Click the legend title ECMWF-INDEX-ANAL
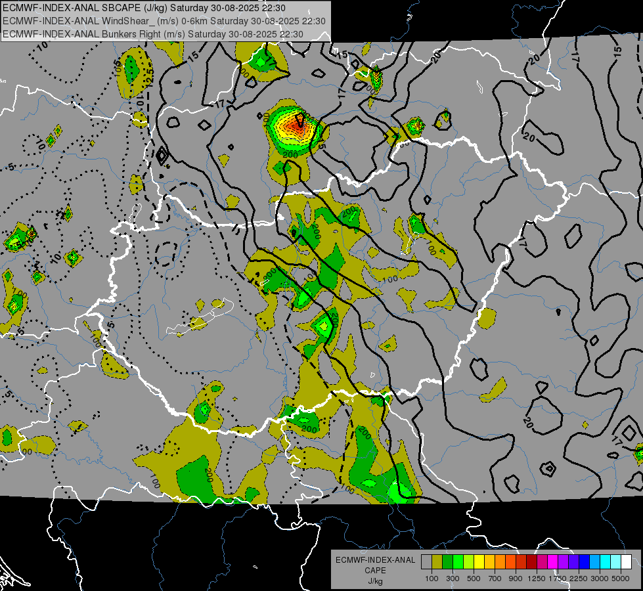 pos(375,560)
